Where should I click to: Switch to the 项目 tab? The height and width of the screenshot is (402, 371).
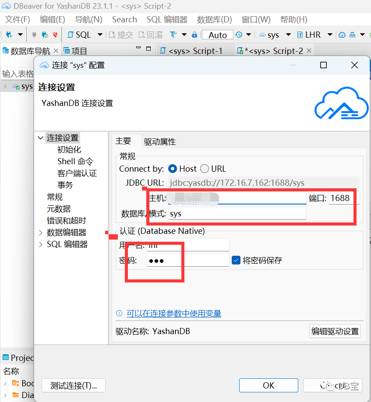tap(75, 51)
